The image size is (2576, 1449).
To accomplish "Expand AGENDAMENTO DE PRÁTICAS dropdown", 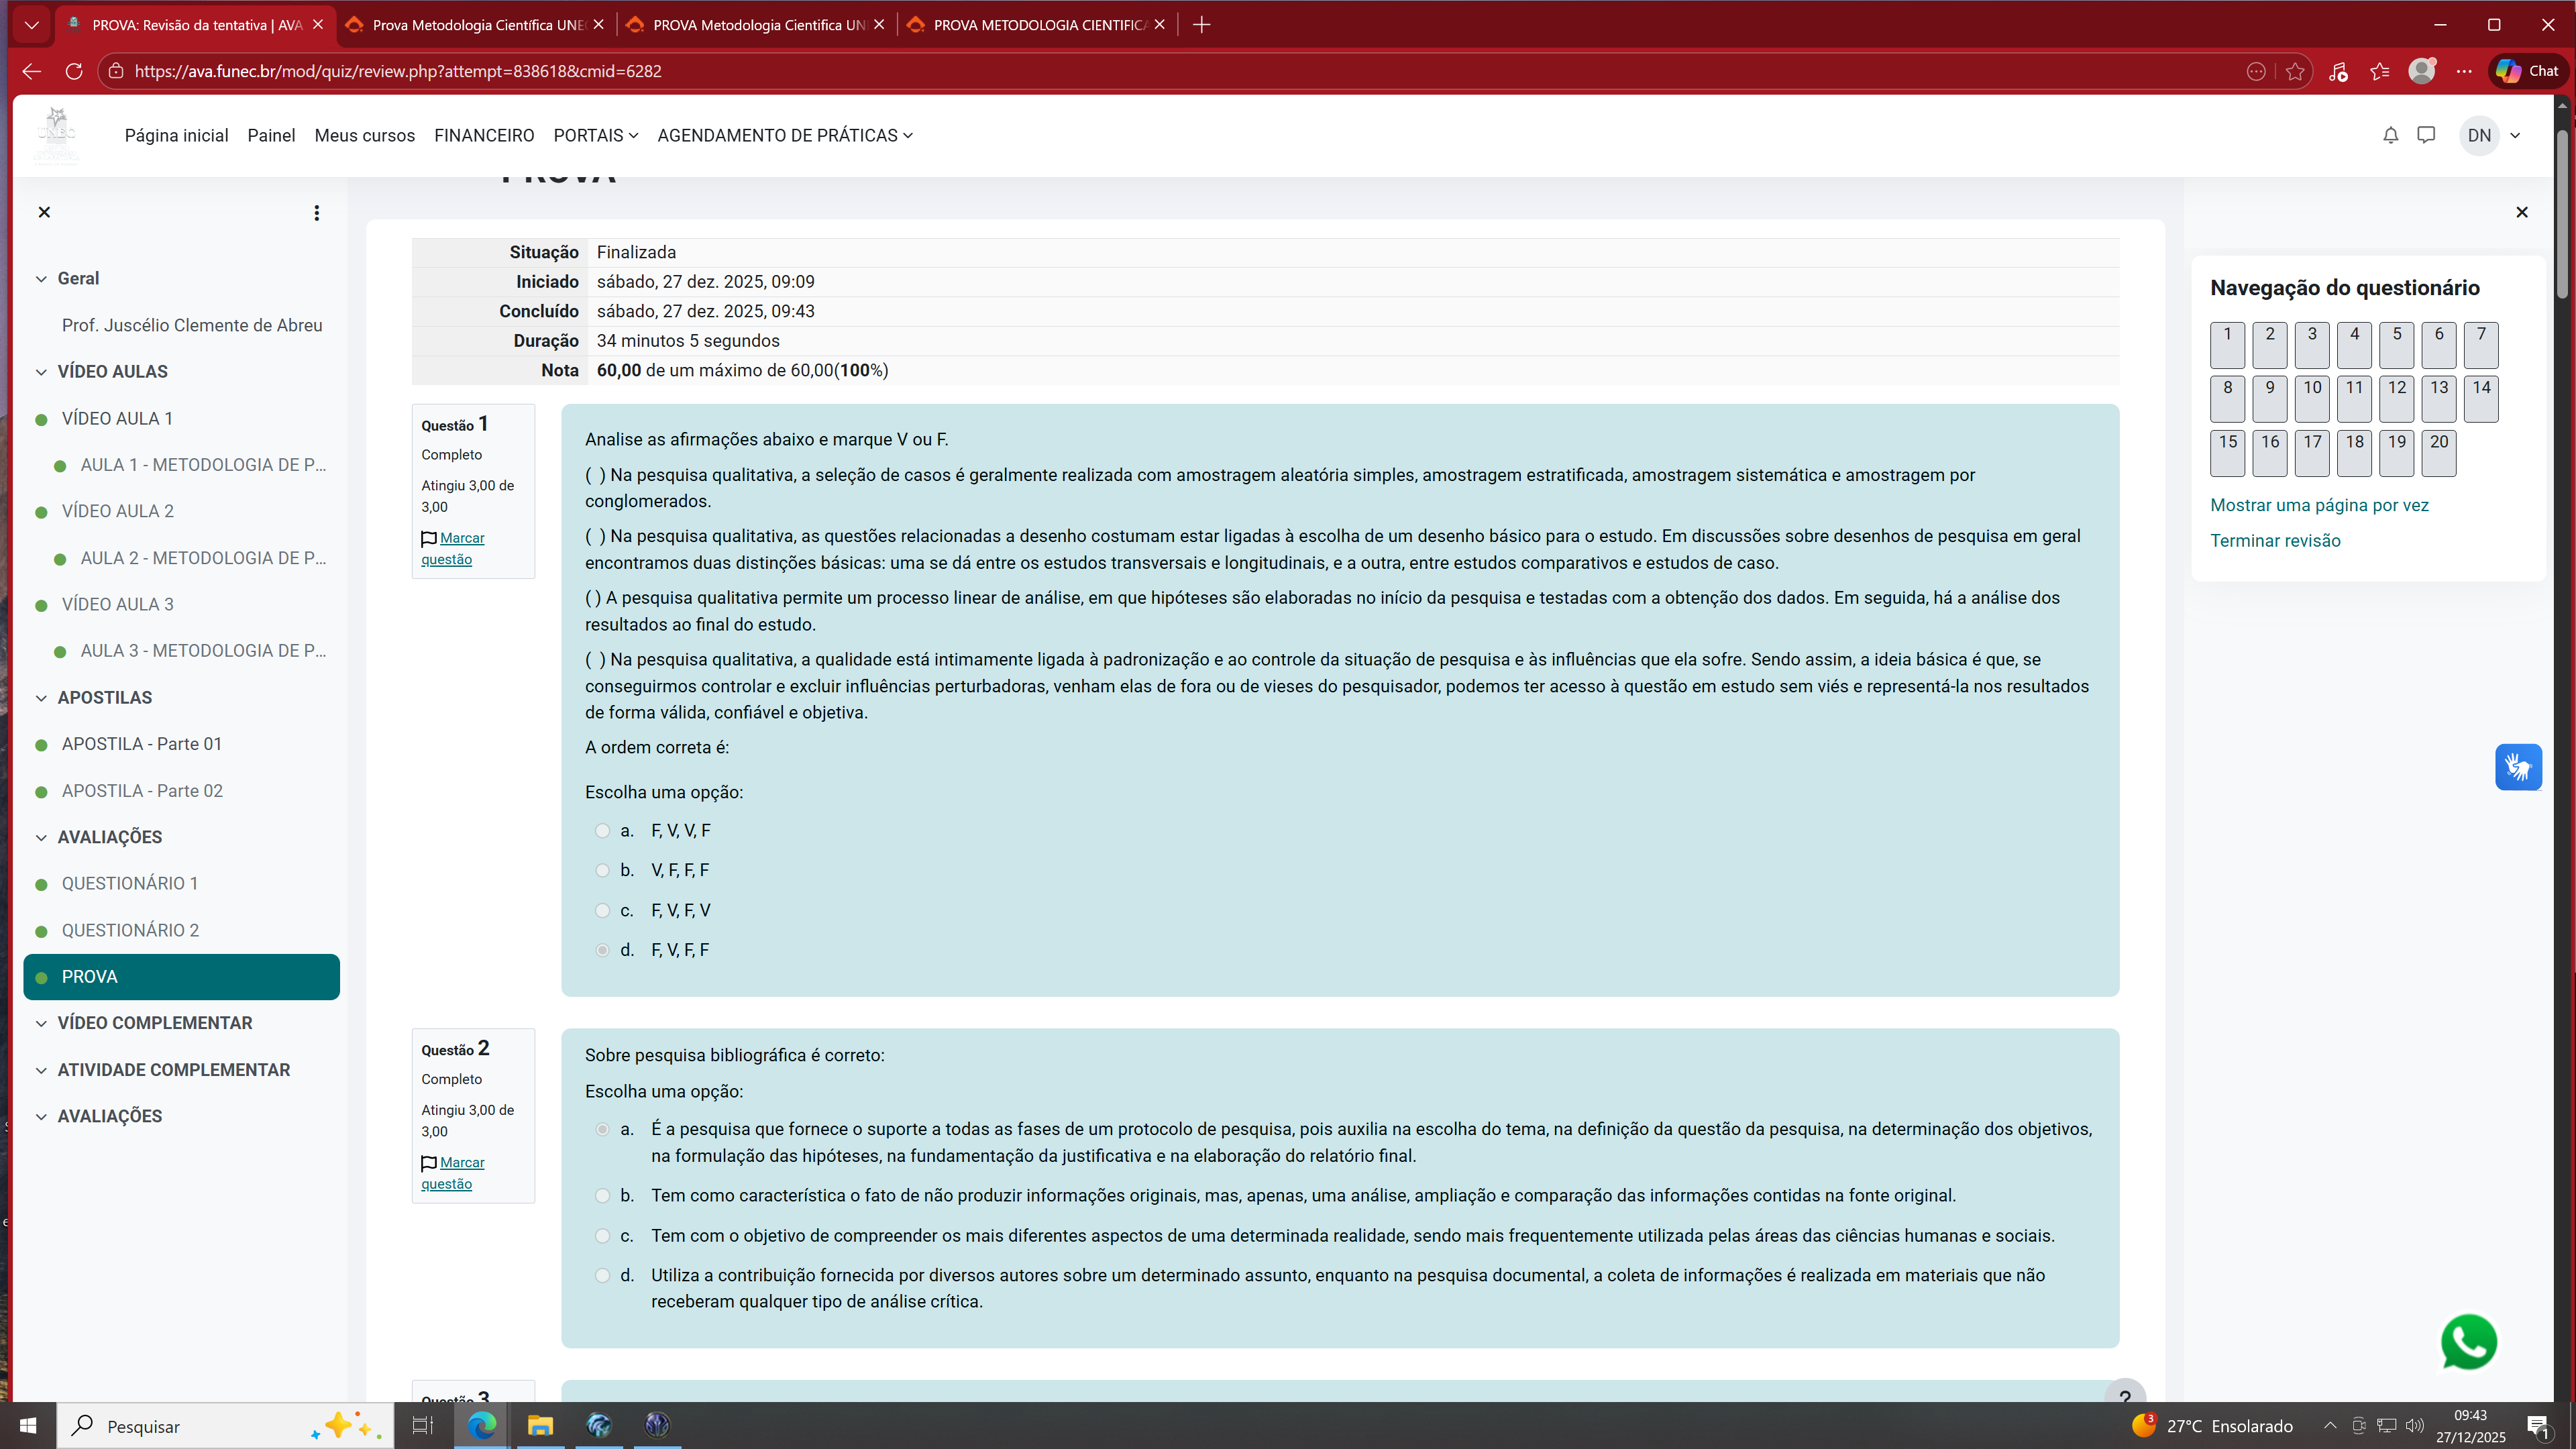I will [x=784, y=135].
